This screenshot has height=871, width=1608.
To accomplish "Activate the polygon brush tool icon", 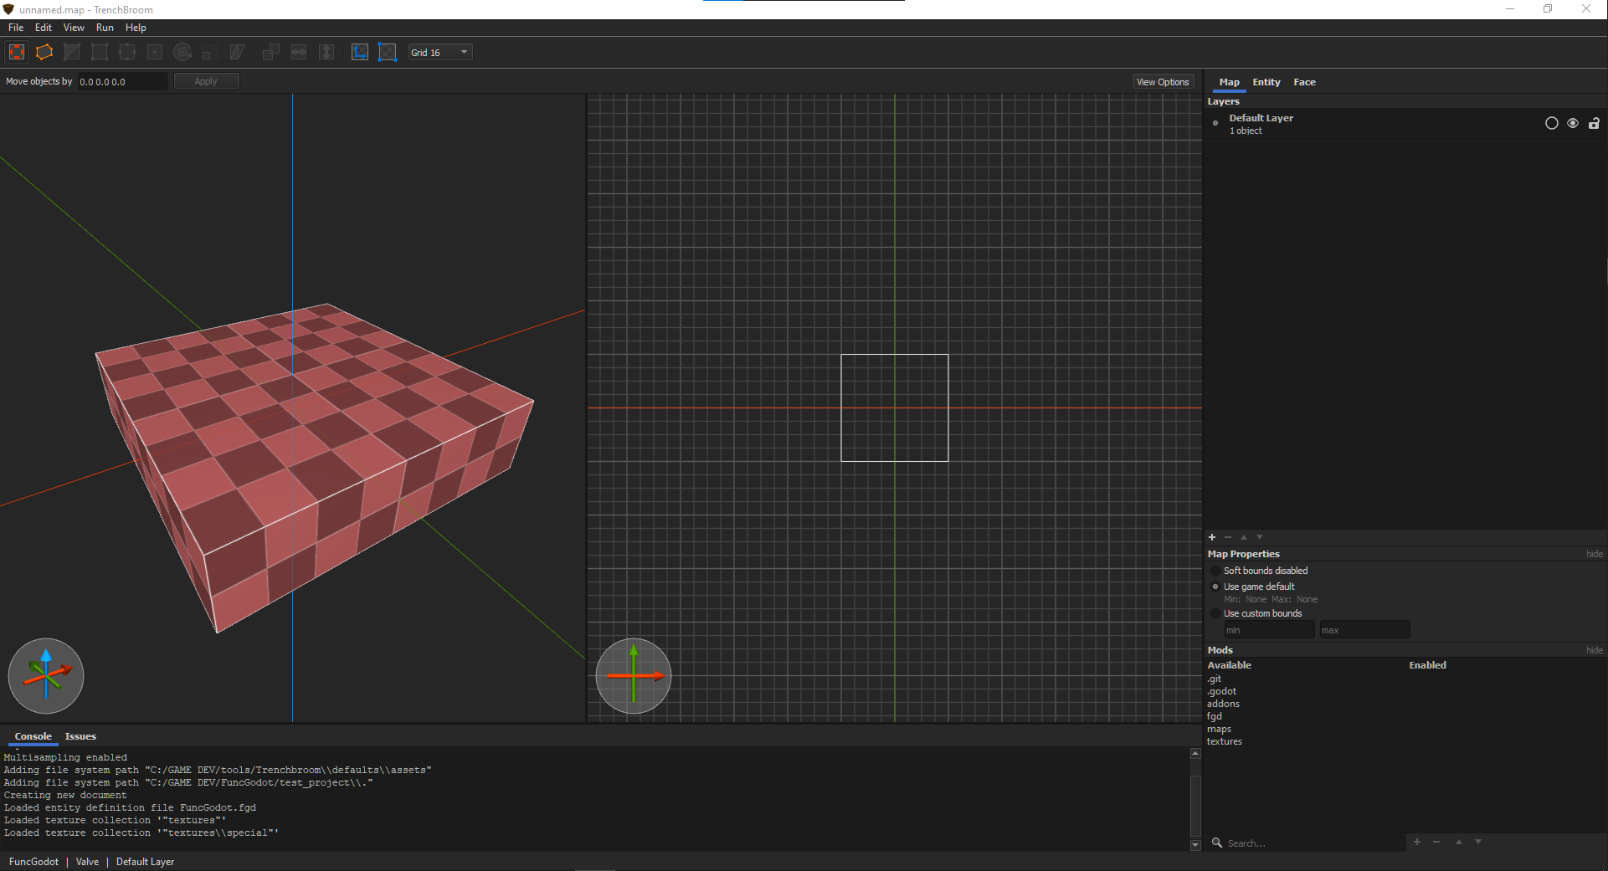I will tap(44, 52).
